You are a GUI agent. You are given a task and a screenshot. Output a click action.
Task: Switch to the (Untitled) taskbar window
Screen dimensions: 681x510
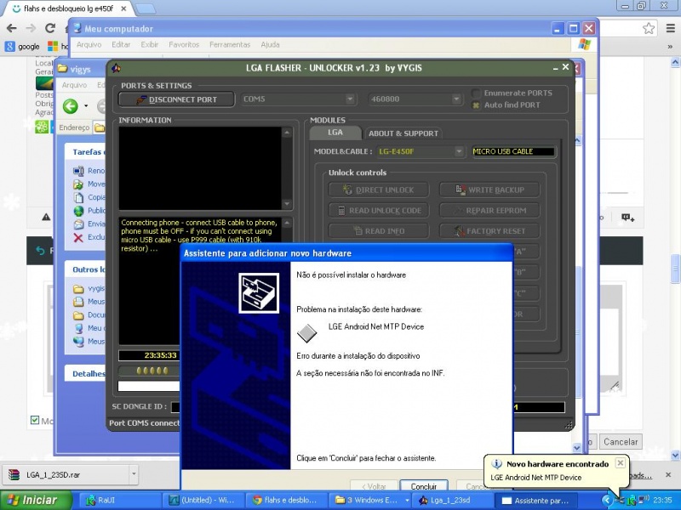(x=203, y=501)
